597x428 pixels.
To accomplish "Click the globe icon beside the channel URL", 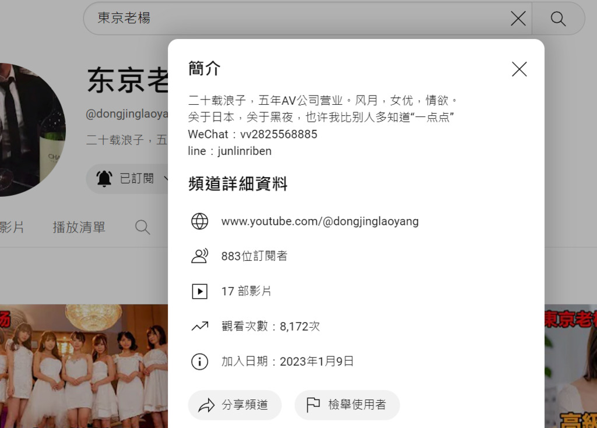I will point(200,221).
